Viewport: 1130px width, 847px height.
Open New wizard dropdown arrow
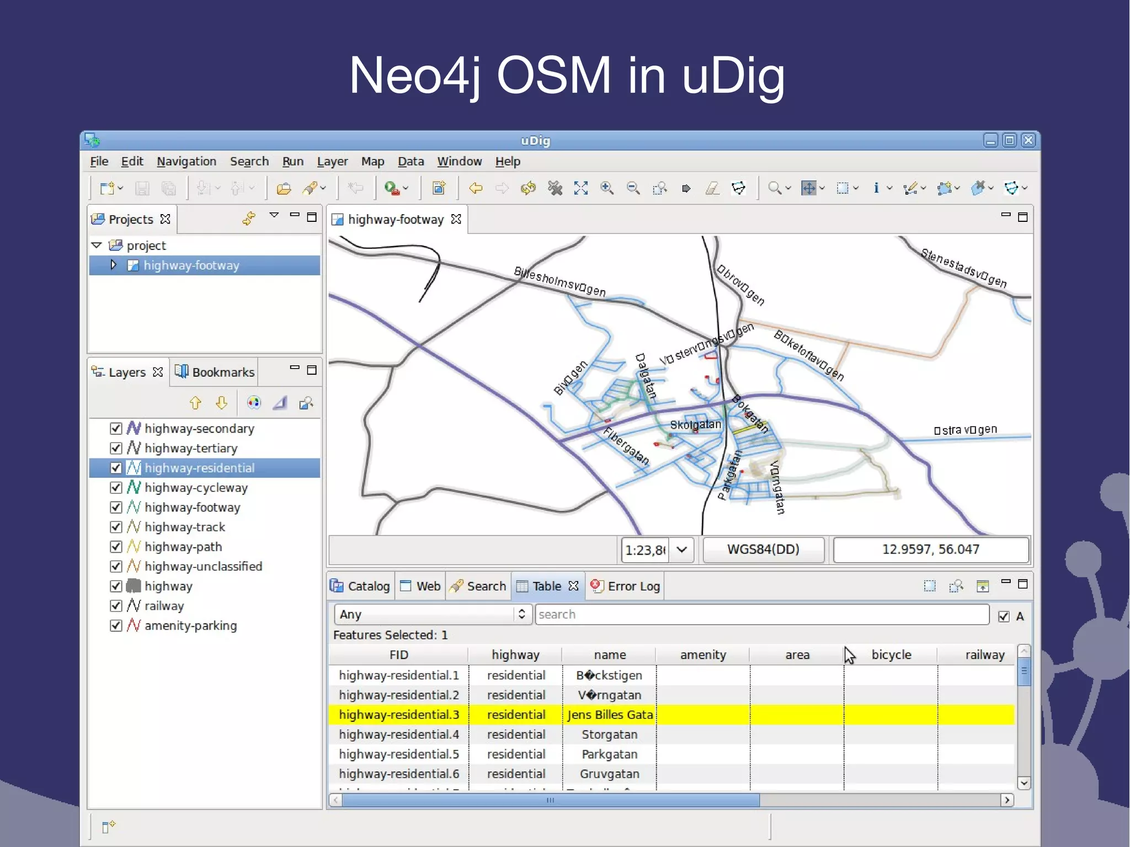point(120,189)
